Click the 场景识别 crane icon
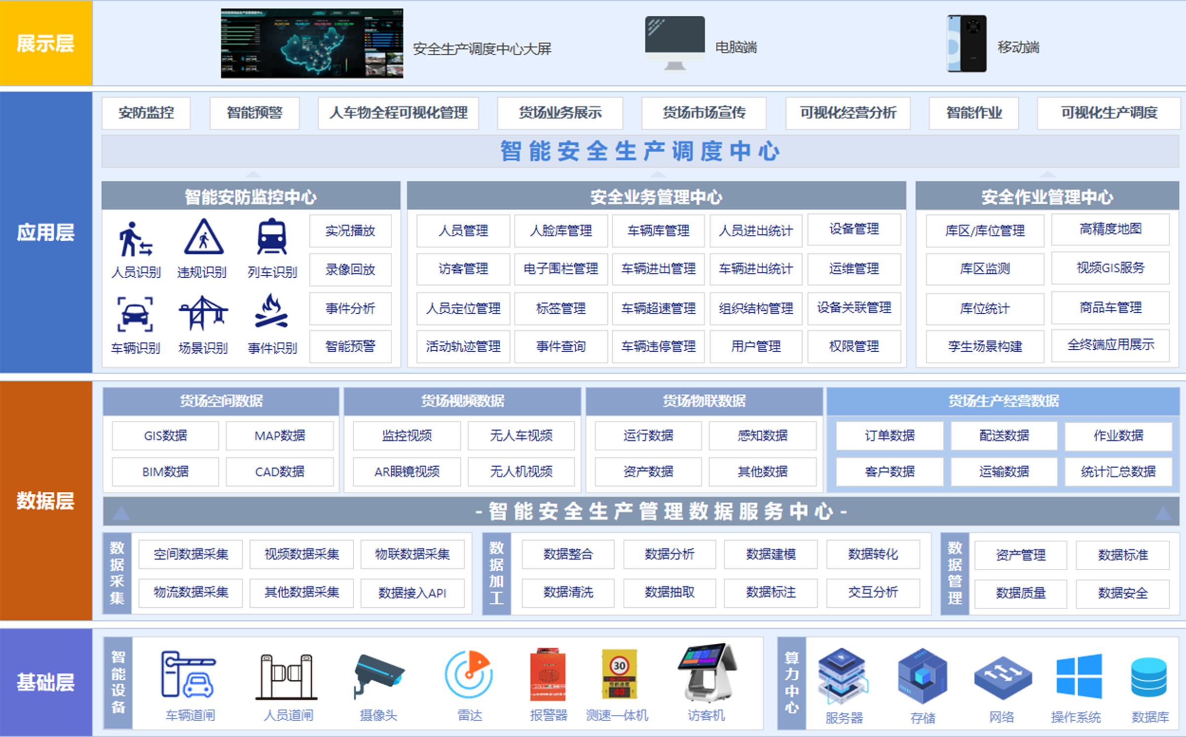Image resolution: width=1186 pixels, height=737 pixels. pyautogui.click(x=203, y=313)
